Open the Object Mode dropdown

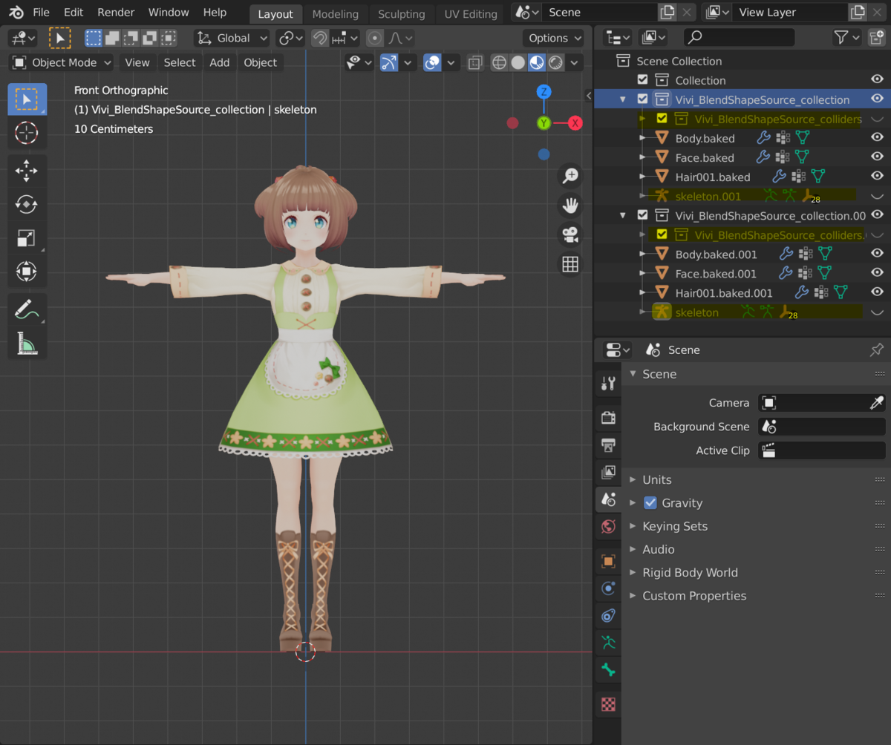pos(62,63)
